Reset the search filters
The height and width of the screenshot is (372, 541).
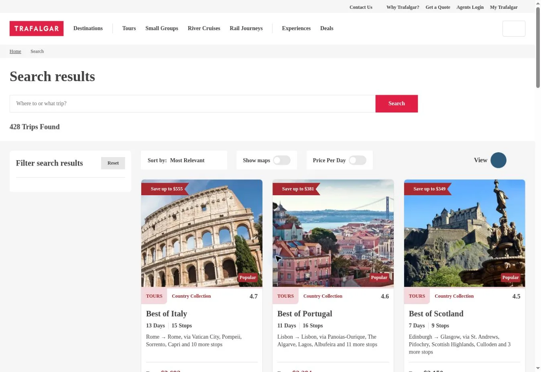click(113, 163)
